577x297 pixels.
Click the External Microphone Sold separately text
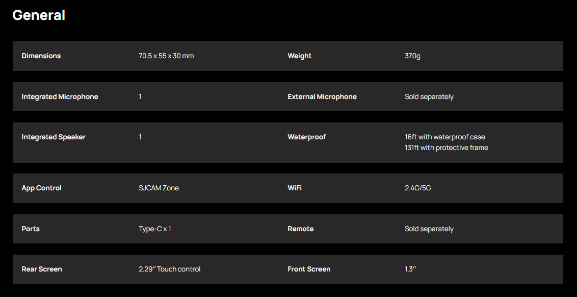429,96
